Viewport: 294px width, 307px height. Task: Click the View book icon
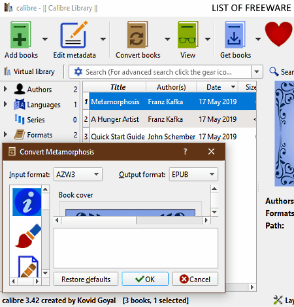(188, 35)
